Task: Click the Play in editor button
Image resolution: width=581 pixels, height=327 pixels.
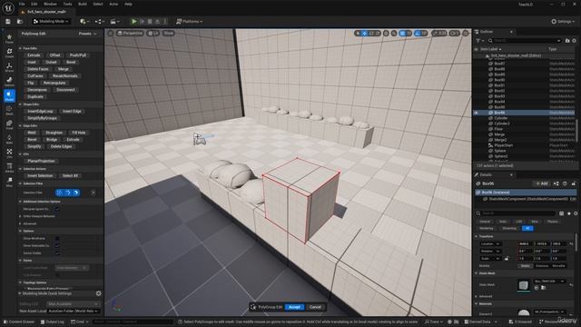Action: (x=134, y=22)
